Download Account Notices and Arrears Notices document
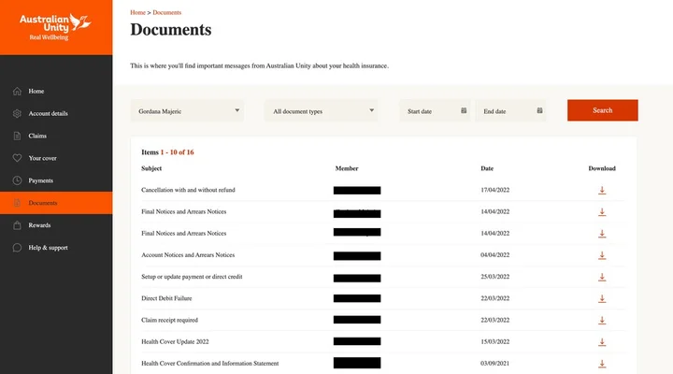 pos(602,255)
